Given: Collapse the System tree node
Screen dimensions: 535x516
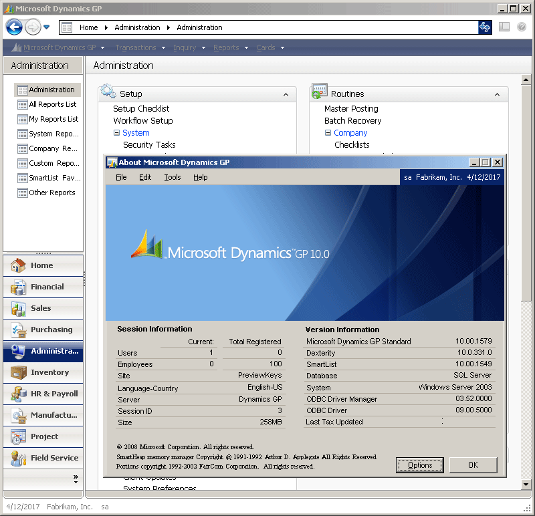Looking at the screenshot, I should tap(116, 132).
